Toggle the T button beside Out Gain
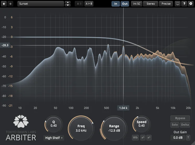 pyautogui.click(x=188, y=137)
